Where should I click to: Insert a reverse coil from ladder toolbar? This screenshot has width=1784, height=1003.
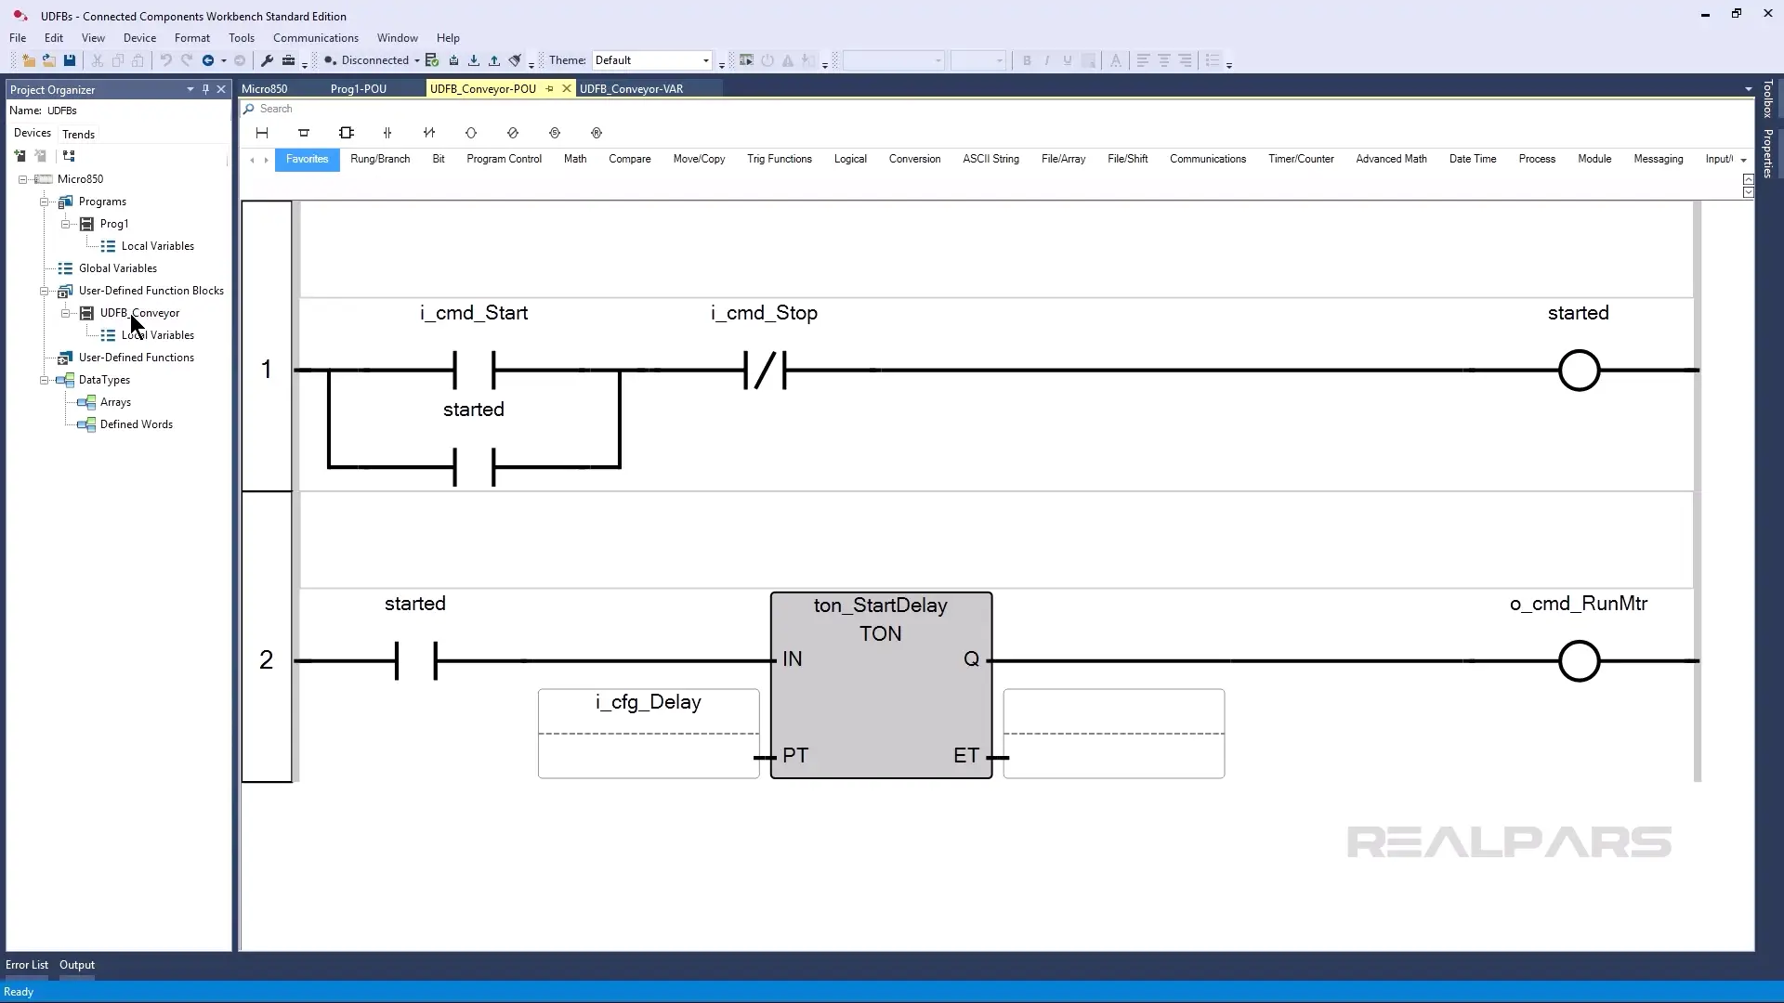pyautogui.click(x=513, y=133)
